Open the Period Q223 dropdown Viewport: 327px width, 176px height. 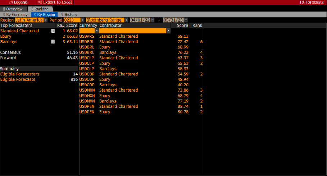[x=83, y=20]
